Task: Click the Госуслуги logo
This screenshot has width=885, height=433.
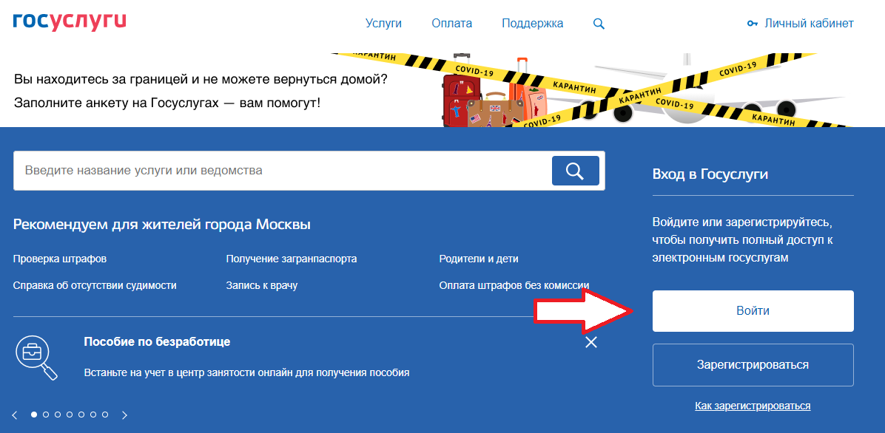Action: 70,21
